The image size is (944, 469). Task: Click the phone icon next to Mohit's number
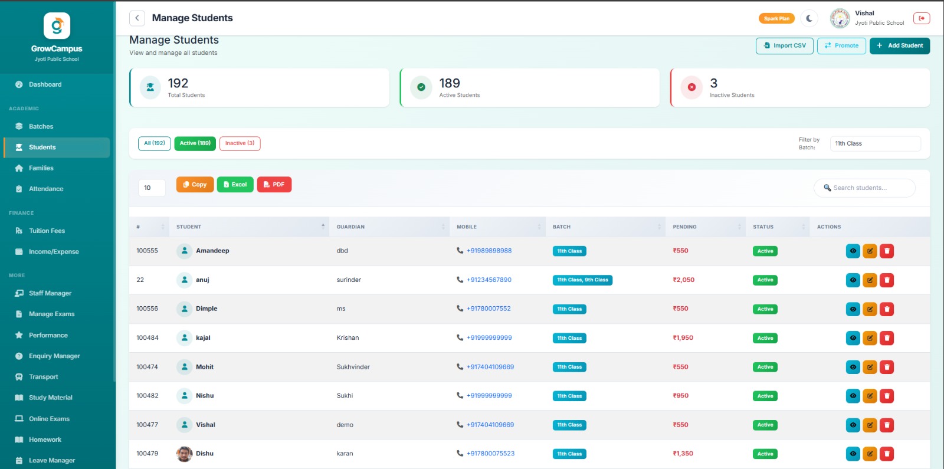pyautogui.click(x=460, y=367)
